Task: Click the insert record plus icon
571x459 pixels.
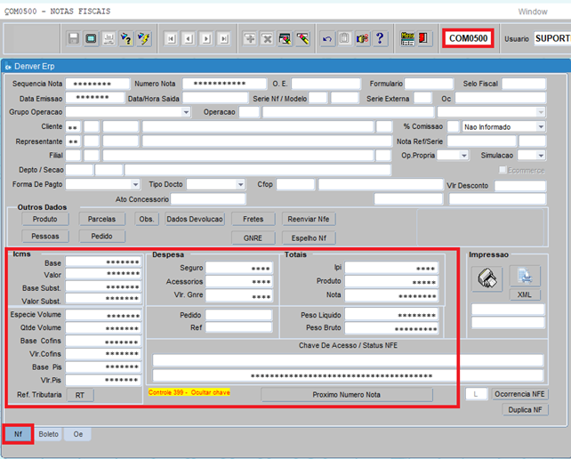Action: [250, 39]
